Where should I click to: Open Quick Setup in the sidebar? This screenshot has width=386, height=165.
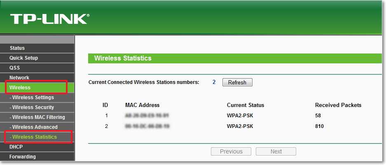pos(23,58)
